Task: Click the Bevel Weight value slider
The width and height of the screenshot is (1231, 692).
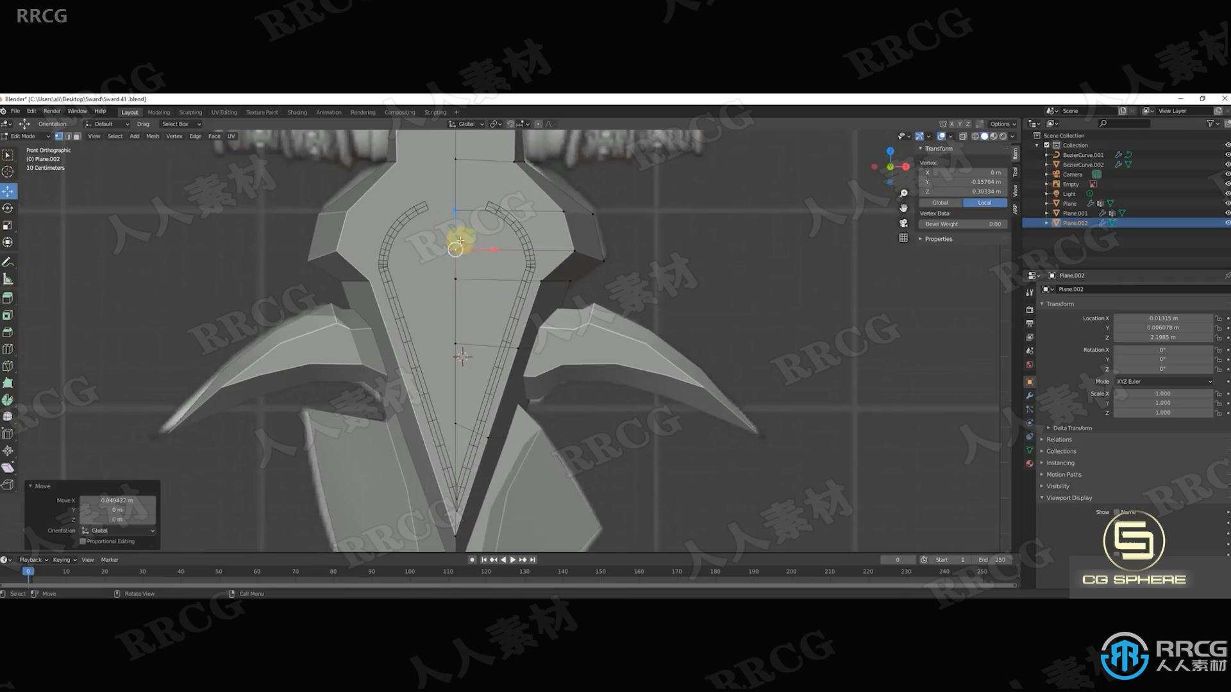Action: click(964, 224)
